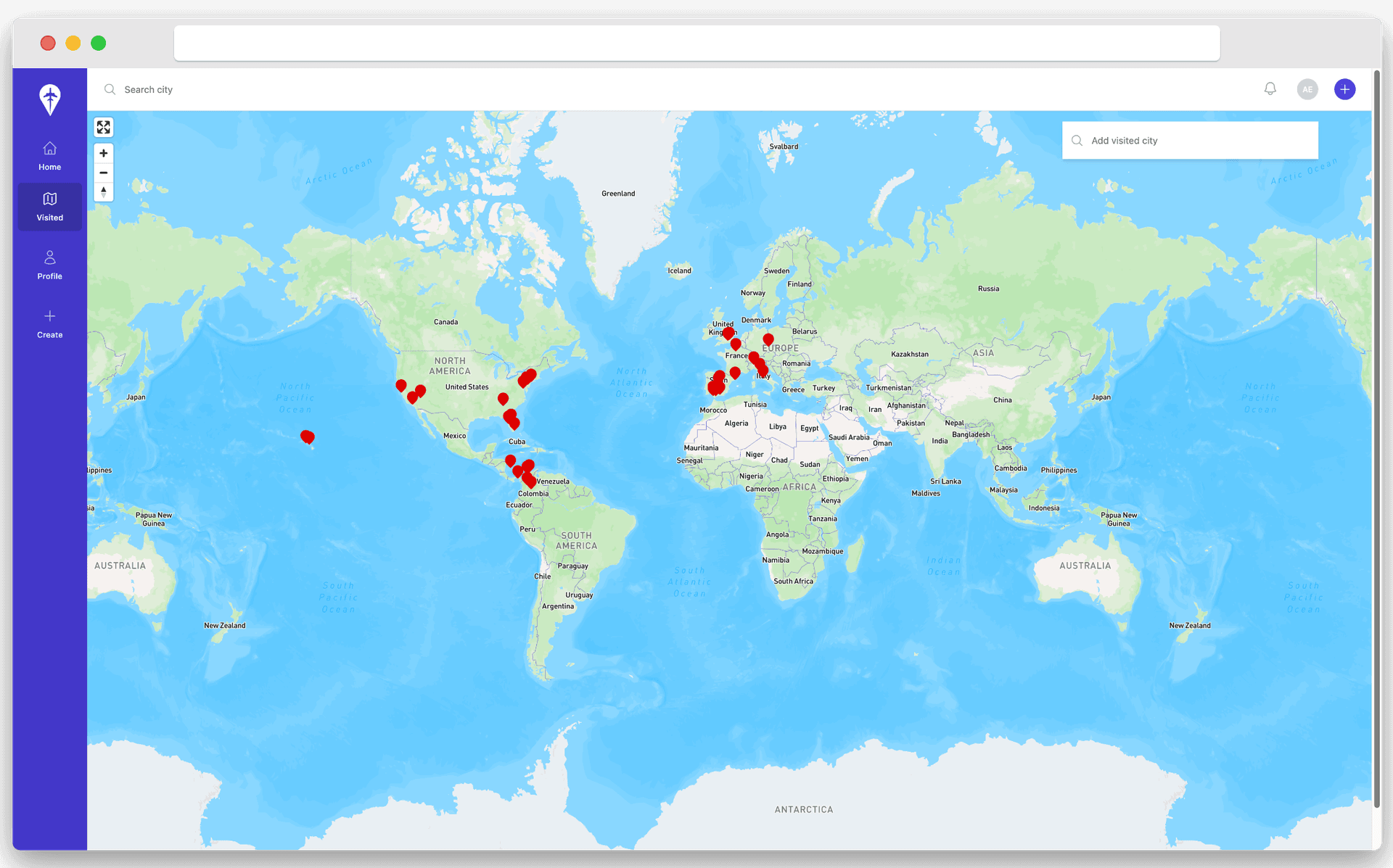Reset map bearing with the compass control

pyautogui.click(x=104, y=191)
